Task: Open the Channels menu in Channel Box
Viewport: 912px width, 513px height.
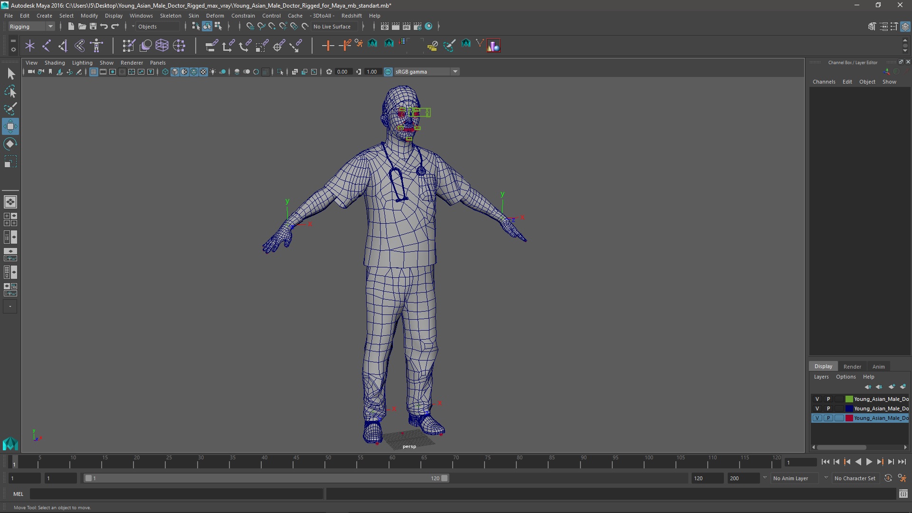Action: coord(824,82)
